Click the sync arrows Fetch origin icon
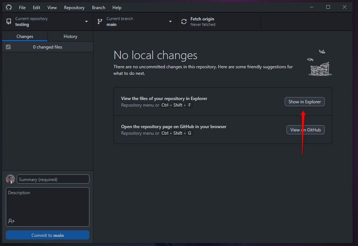The height and width of the screenshot is (246, 358). point(184,22)
